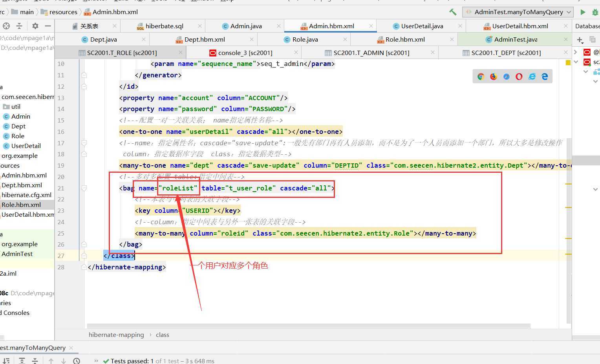Image resolution: width=600 pixels, height=364 pixels.
Task: Close the AdminTest.manyToManyQuery run tab
Action: point(71,348)
